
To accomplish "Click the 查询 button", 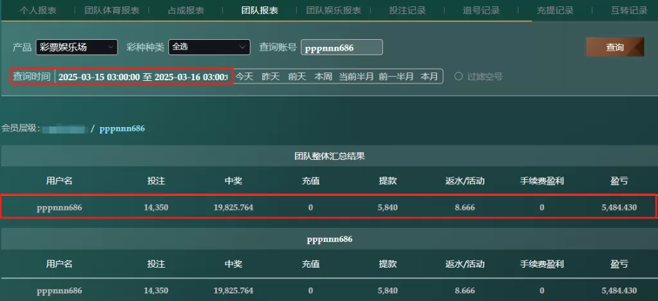I will coord(615,47).
